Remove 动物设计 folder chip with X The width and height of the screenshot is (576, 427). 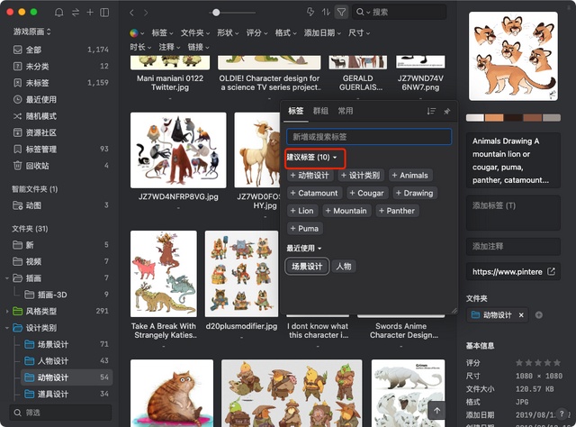(521, 314)
